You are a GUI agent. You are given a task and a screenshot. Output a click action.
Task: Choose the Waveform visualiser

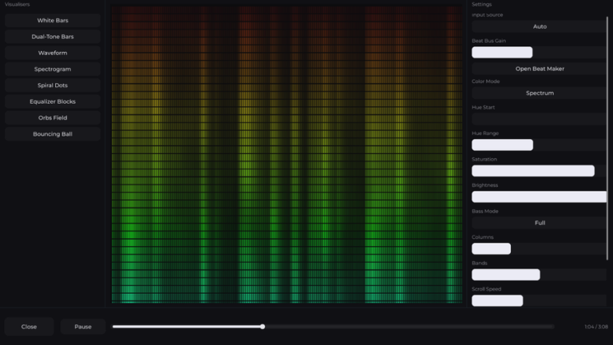click(x=53, y=53)
